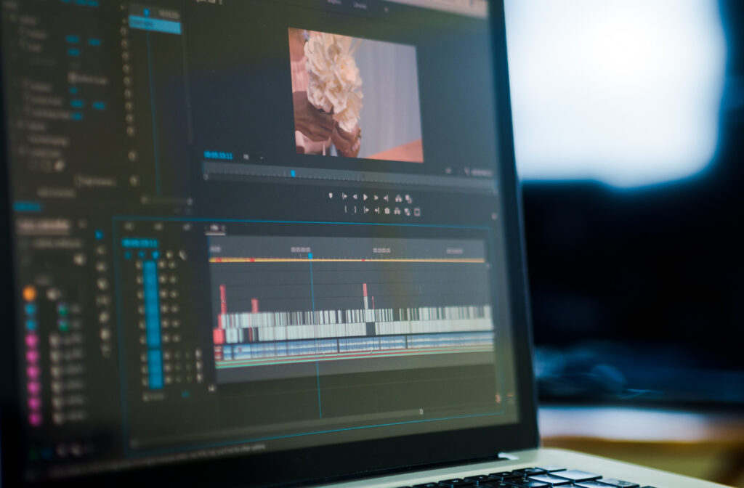
Task: Click Step Back 1 Frame button
Action: pyautogui.click(x=355, y=197)
